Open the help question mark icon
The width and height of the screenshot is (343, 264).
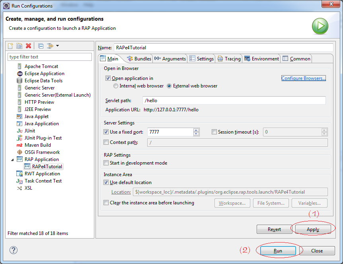coord(14,250)
